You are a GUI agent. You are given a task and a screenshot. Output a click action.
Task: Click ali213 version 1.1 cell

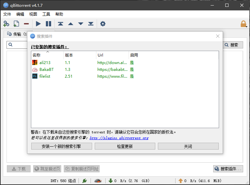pyautogui.click(x=67, y=62)
